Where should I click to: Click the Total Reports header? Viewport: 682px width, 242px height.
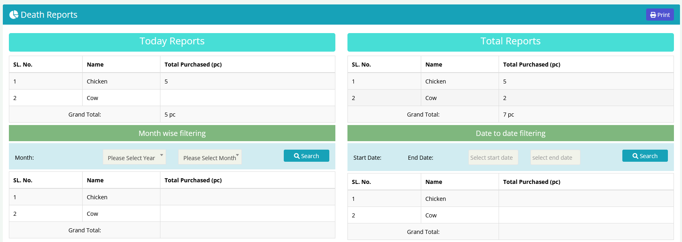click(510, 42)
